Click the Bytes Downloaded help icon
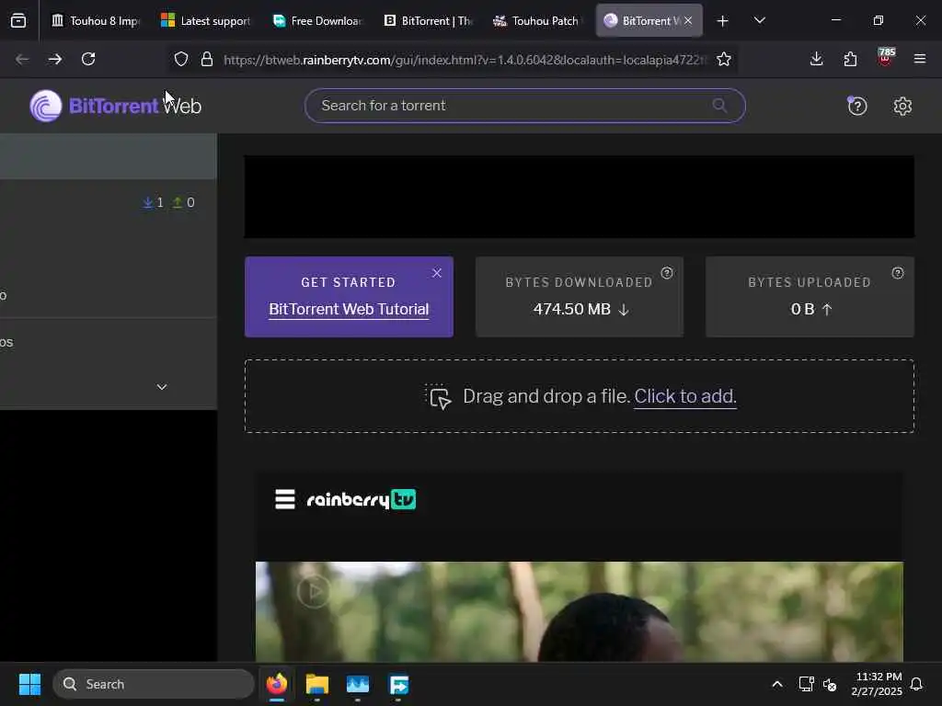Viewport: 942px width, 706px height. coord(667,273)
